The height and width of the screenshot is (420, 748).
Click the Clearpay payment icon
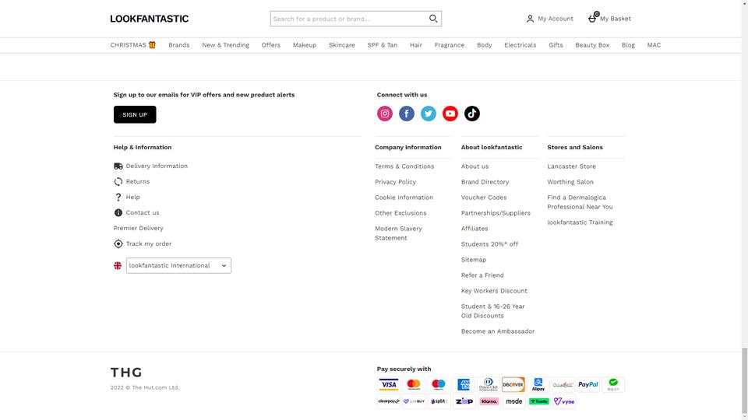389,401
